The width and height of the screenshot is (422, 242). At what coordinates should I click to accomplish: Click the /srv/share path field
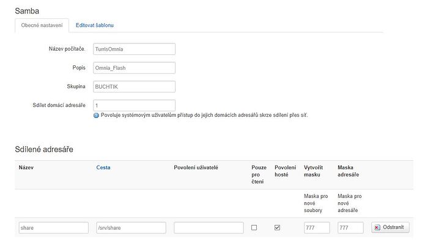(131, 228)
